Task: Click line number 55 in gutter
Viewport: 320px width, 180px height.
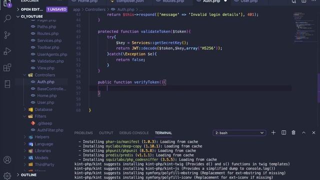Action: point(78,82)
